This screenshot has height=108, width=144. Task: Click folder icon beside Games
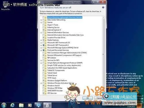point(46,22)
